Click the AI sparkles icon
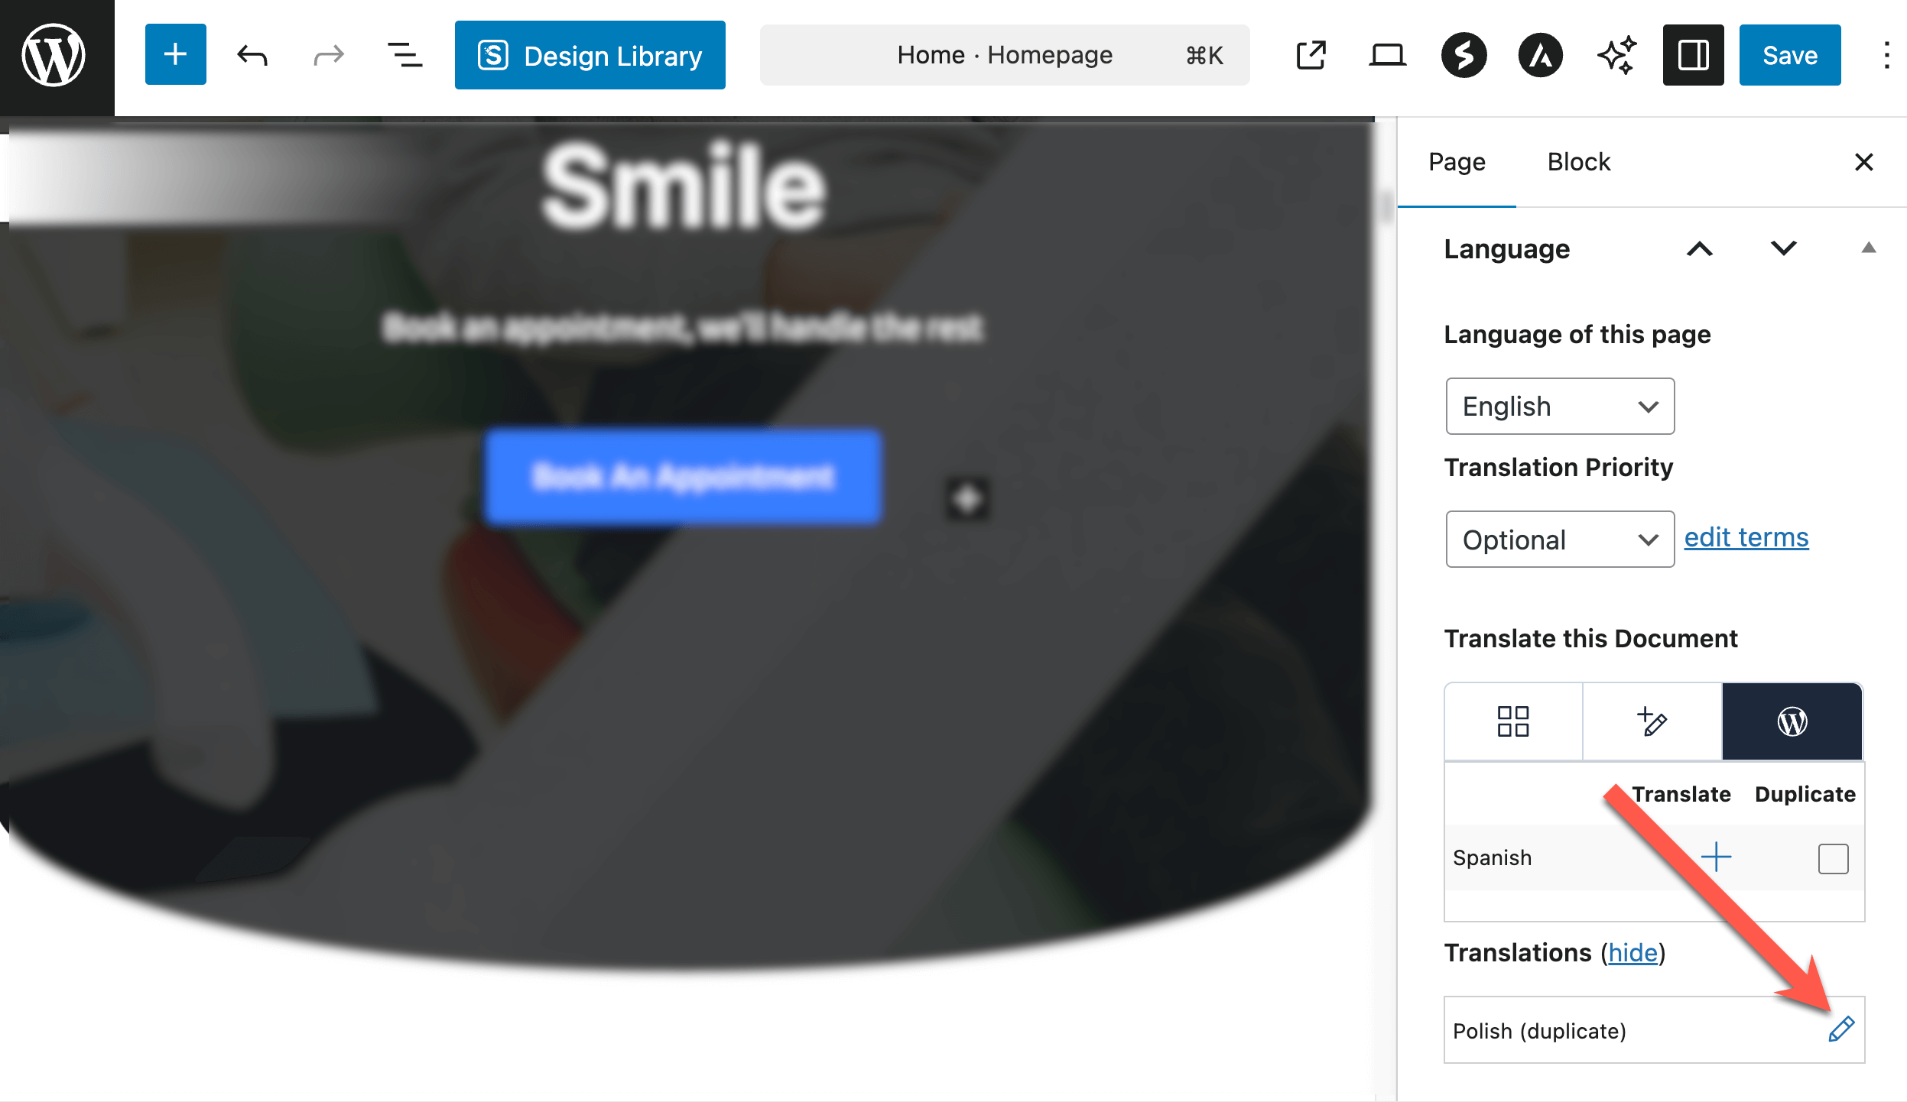This screenshot has width=1907, height=1102. click(1616, 55)
